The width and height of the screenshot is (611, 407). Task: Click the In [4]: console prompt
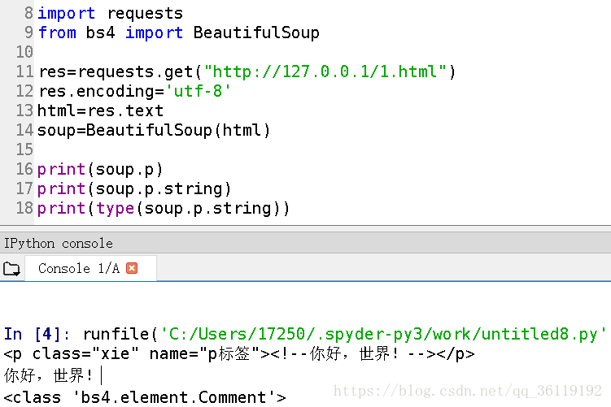click(37, 334)
